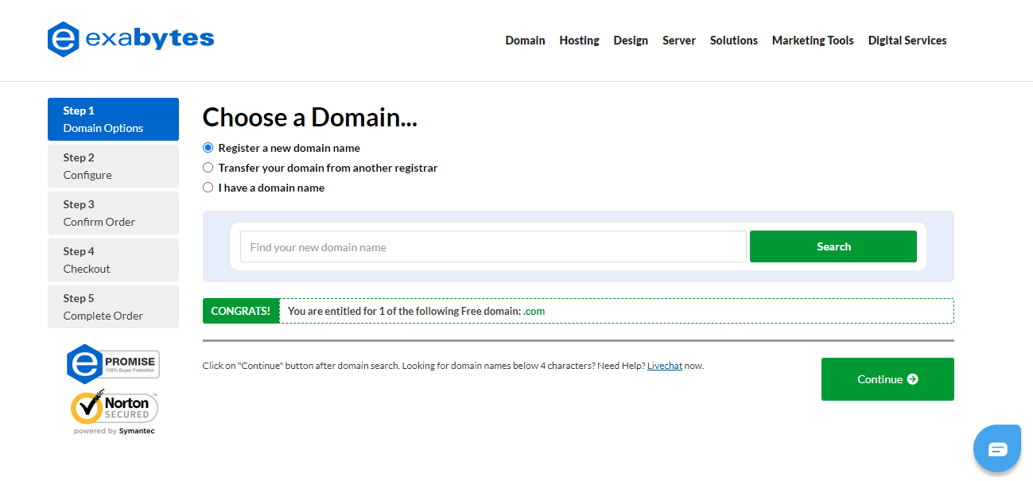
Task: Open the Hosting menu
Action: click(x=579, y=40)
